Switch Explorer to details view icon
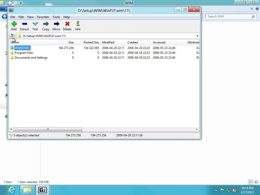260x195 pixels. (x=251, y=182)
